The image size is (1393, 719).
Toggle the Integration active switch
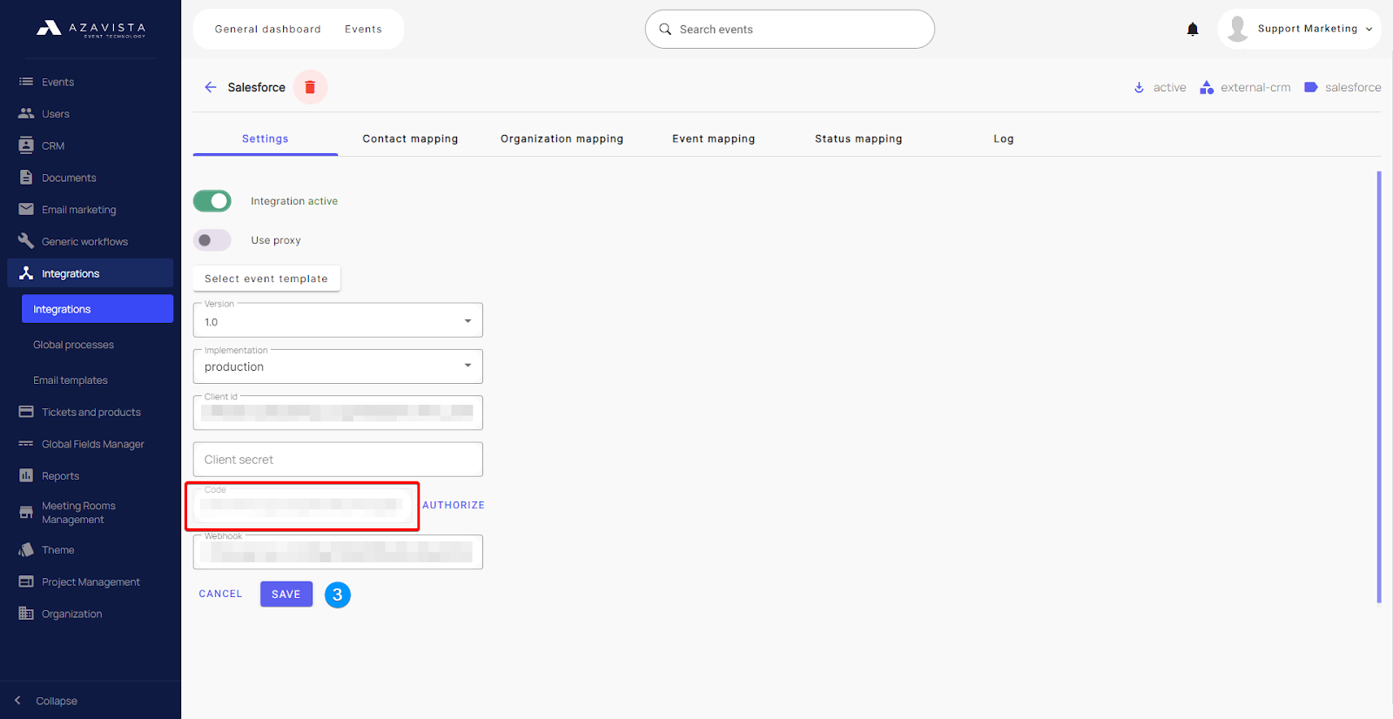212,201
